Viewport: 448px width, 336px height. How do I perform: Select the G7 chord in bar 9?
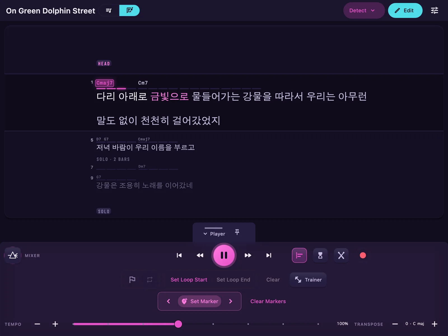99,177
